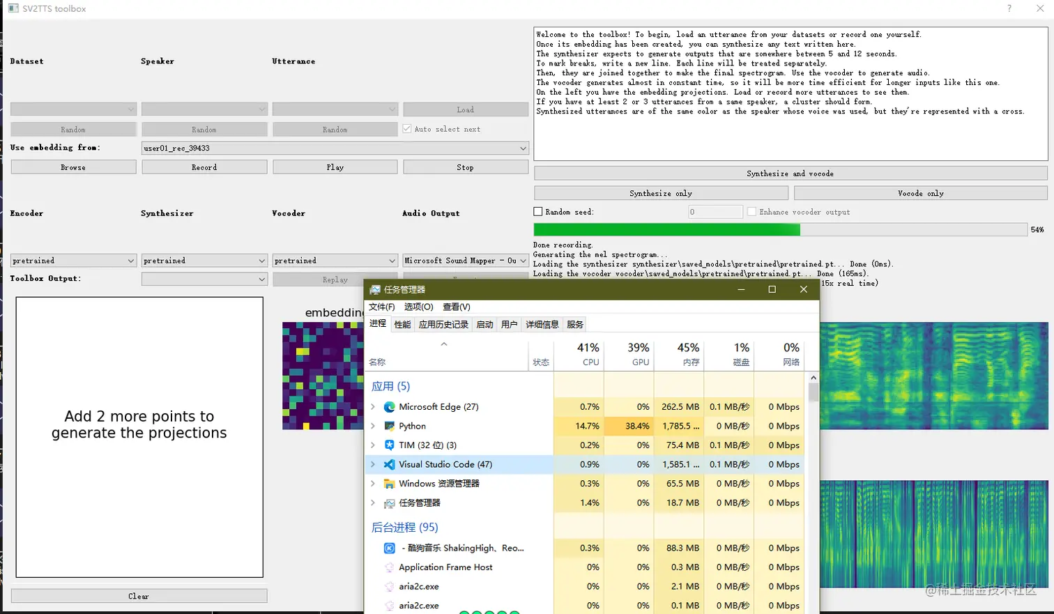This screenshot has height=614, width=1054.
Task: Click the help question mark in SV2TTS title bar
Action: [1009, 8]
